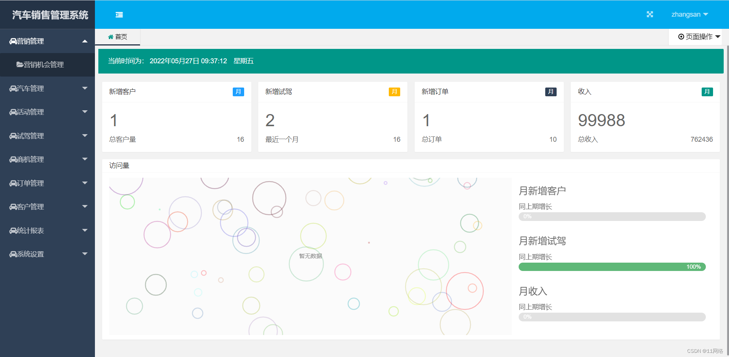Click the 月新增试驾 heading

coord(542,241)
